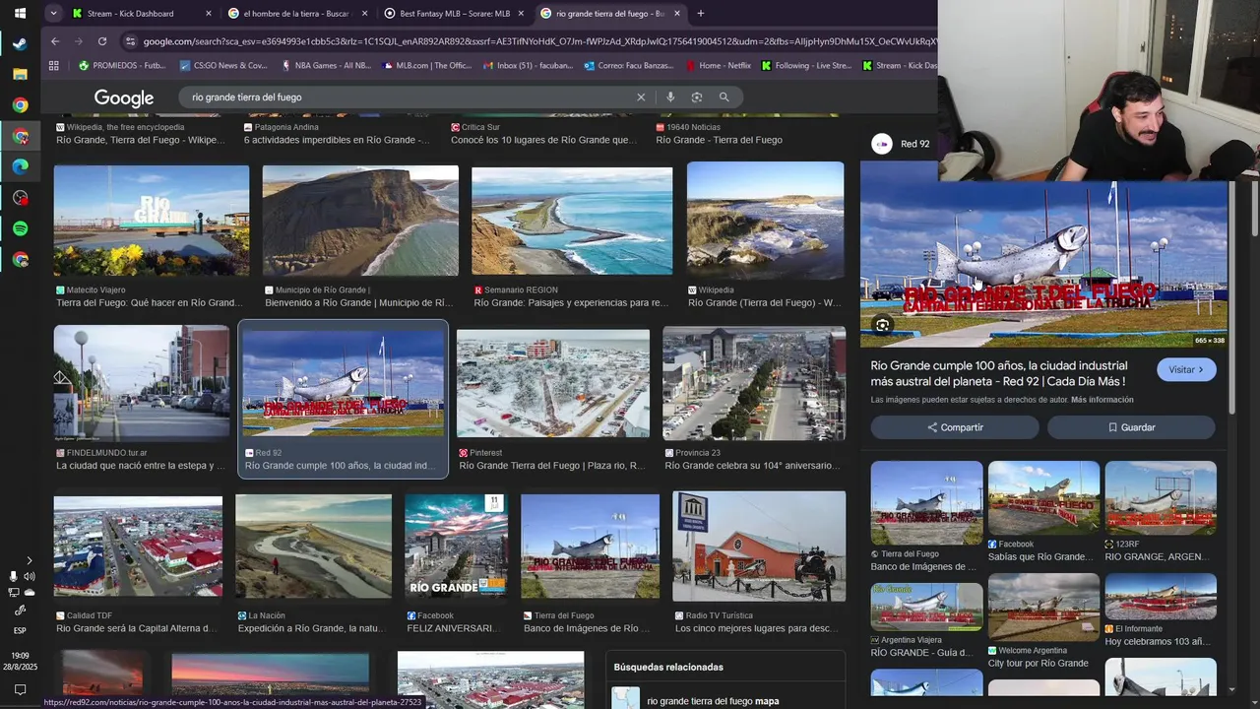Image resolution: width=1260 pixels, height=709 pixels.
Task: Submit search with magnifier icon
Action: click(724, 97)
